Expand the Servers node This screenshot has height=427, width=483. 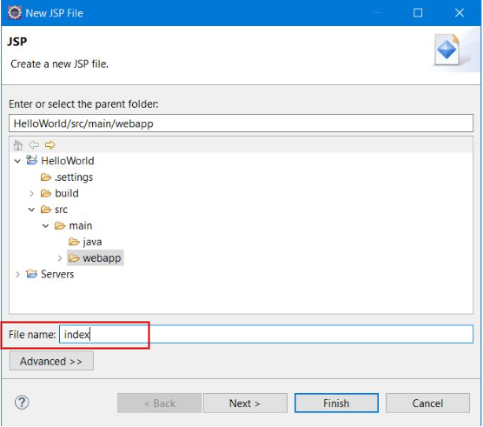(18, 274)
